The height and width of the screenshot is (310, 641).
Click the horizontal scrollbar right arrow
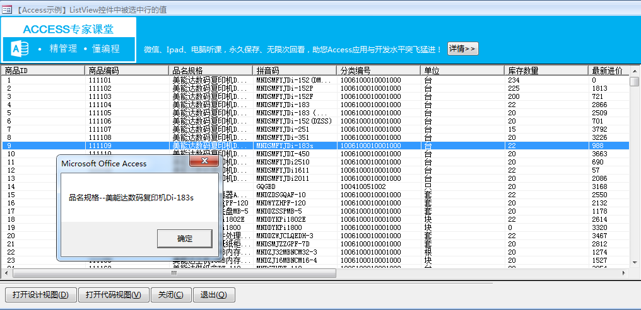tap(624, 273)
